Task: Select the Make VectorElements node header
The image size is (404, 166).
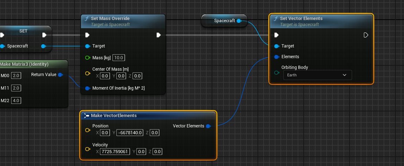Action: coord(114,116)
